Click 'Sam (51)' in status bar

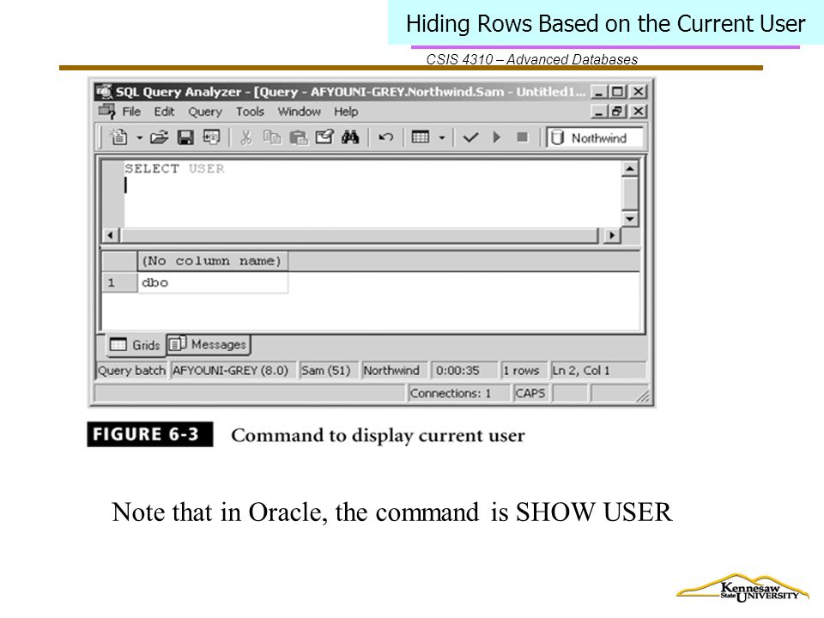326,371
